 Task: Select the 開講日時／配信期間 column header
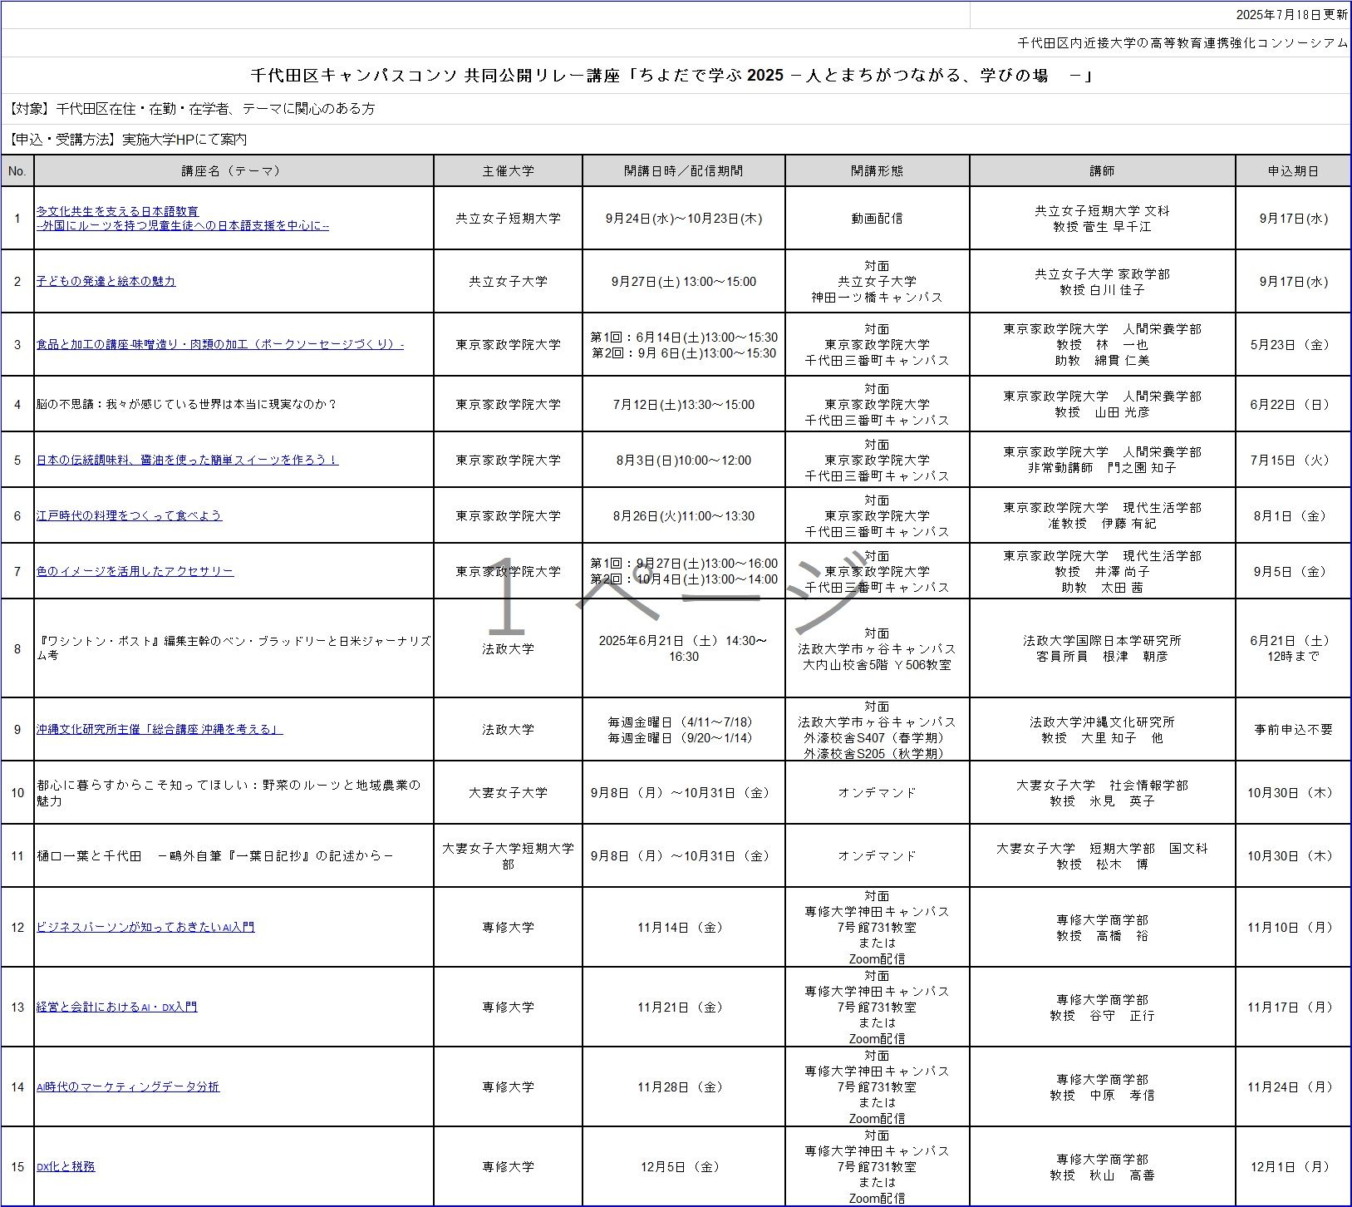pos(684,170)
